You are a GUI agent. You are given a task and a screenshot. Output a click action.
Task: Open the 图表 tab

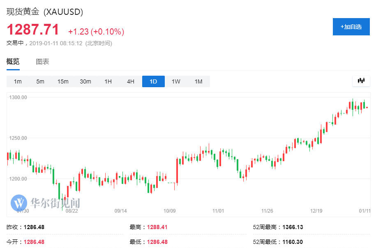[42, 62]
